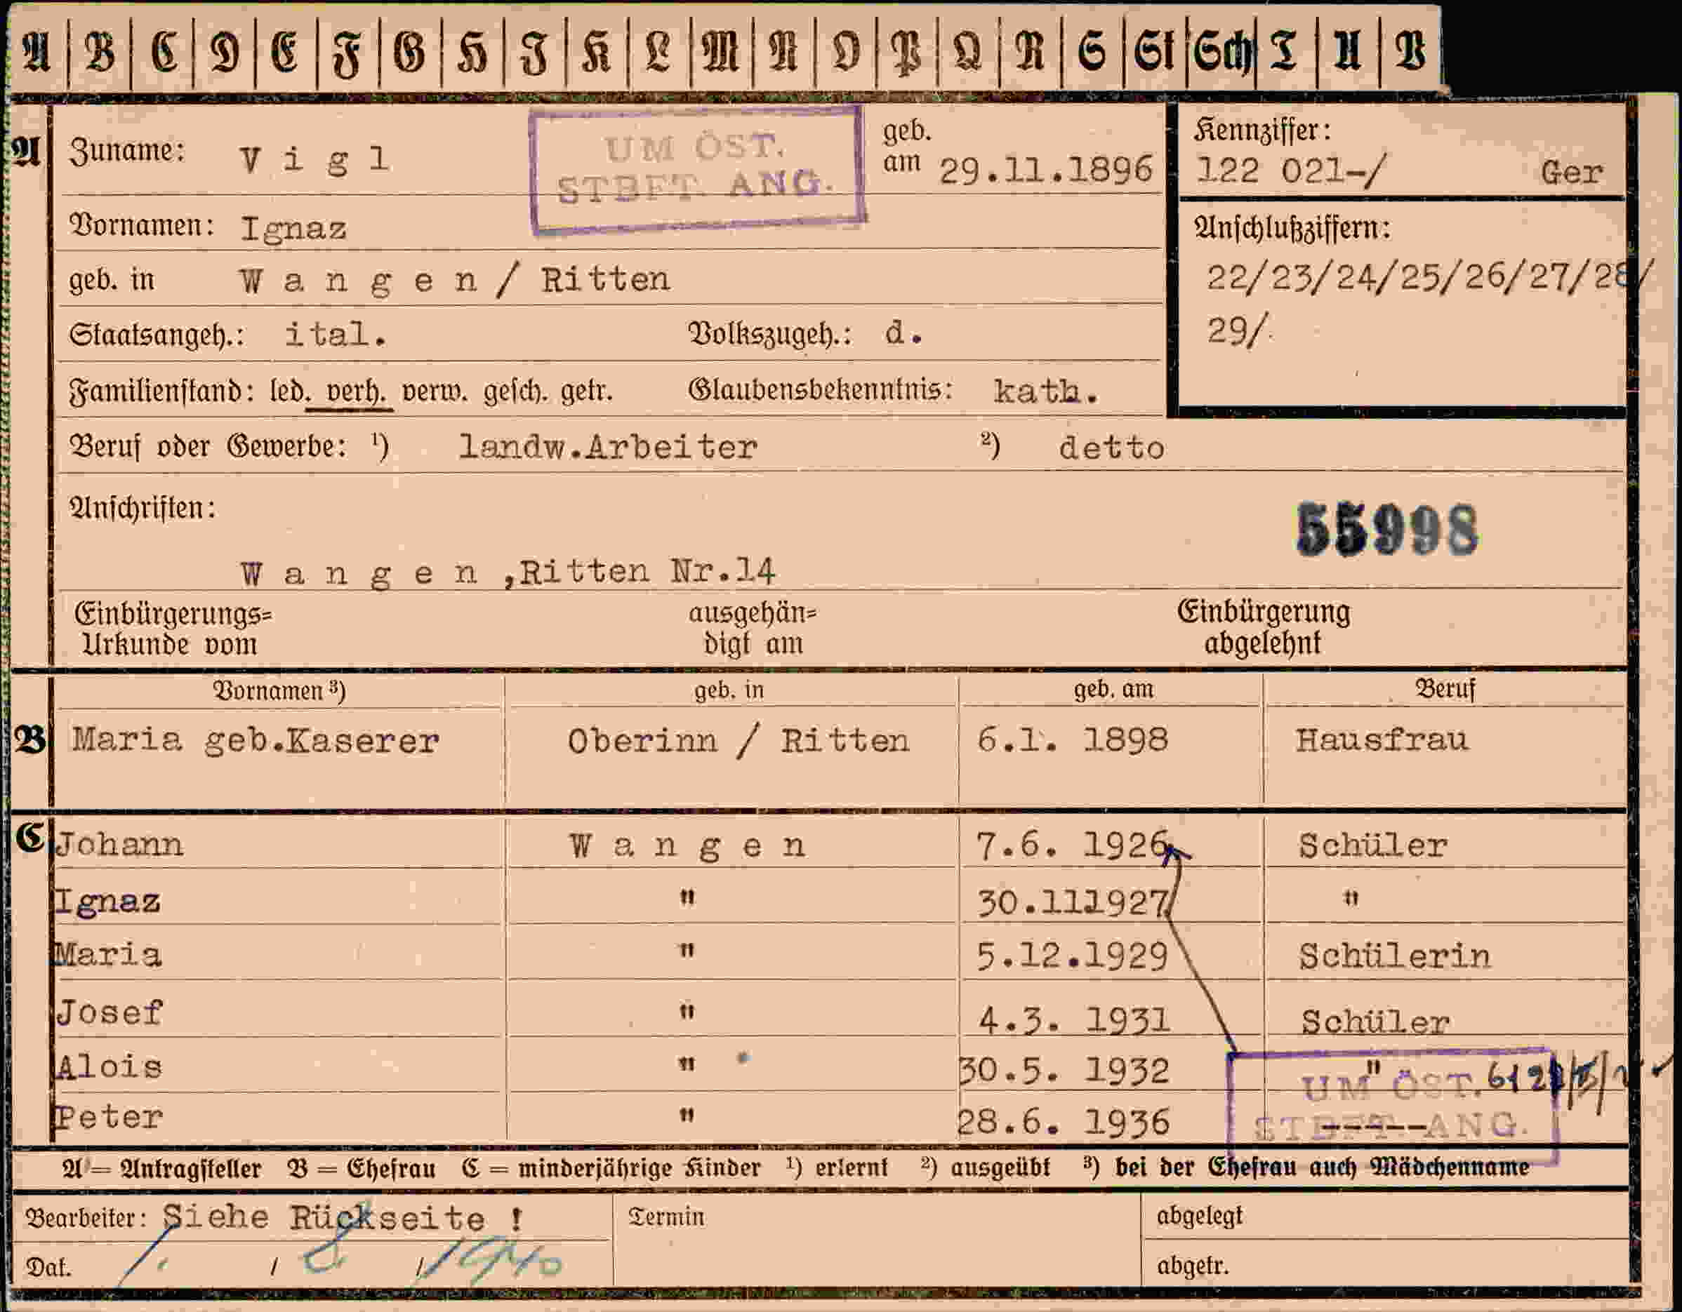This screenshot has height=1312, width=1682.
Task: Click the Volkszugeh. value "d."
Action: tap(903, 333)
